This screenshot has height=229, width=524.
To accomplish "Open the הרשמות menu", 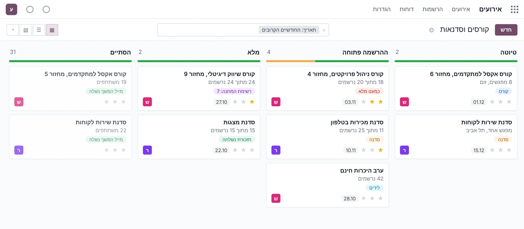I will [x=433, y=9].
